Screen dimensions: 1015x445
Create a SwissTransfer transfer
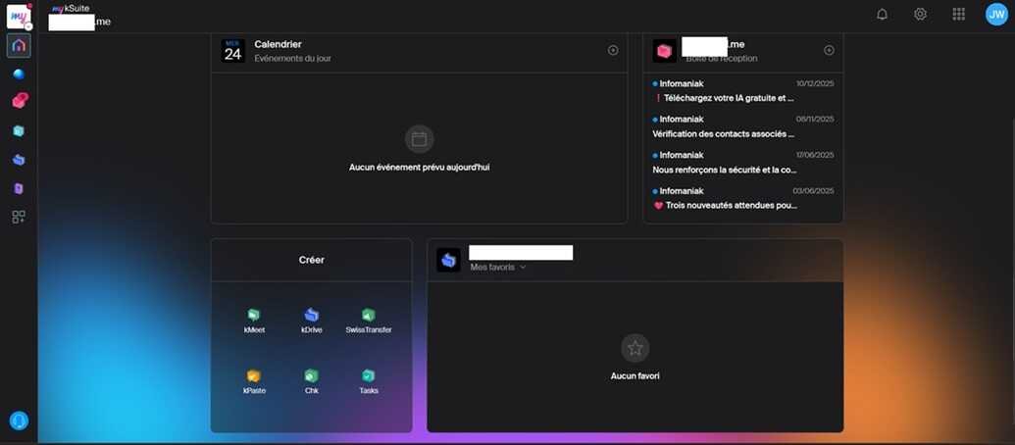(x=369, y=321)
